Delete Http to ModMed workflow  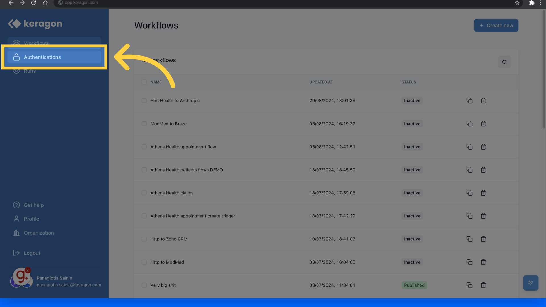click(x=483, y=262)
